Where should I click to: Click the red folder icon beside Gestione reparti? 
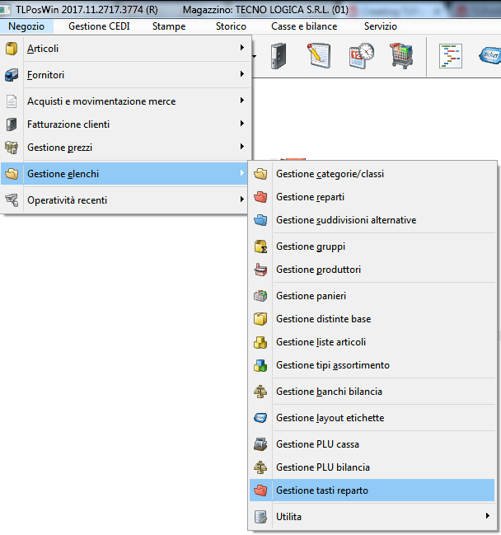260,197
